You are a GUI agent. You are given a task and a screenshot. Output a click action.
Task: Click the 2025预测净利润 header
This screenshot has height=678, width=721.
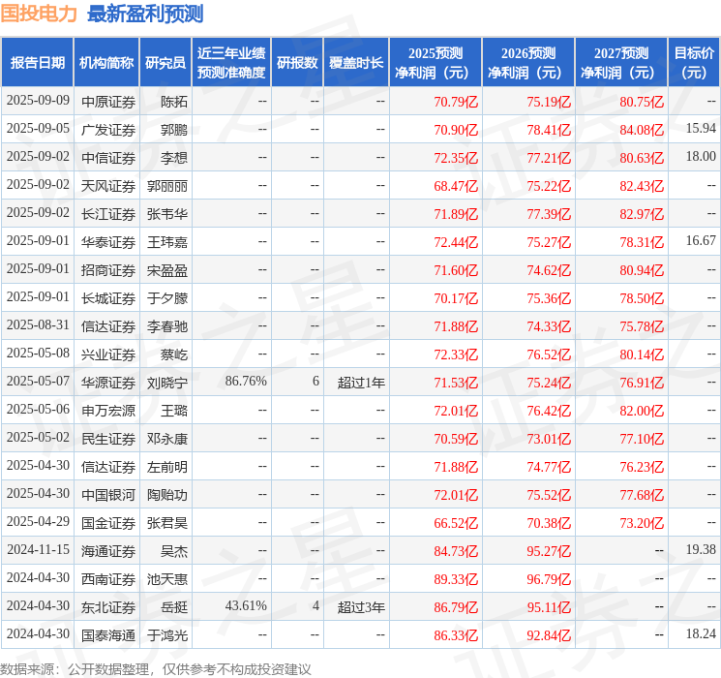pos(436,63)
